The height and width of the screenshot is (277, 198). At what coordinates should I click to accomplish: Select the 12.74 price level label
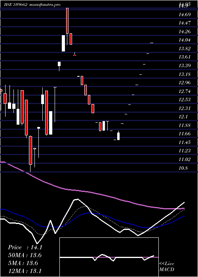185,91
